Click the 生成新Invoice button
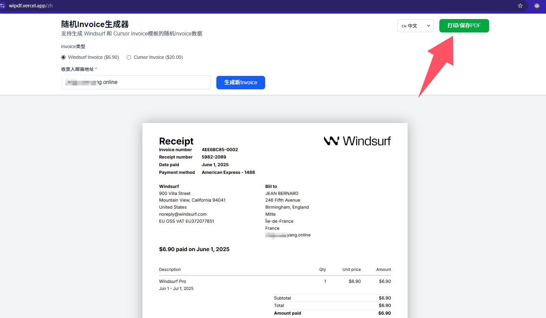This screenshot has height=318, width=546. click(x=241, y=83)
